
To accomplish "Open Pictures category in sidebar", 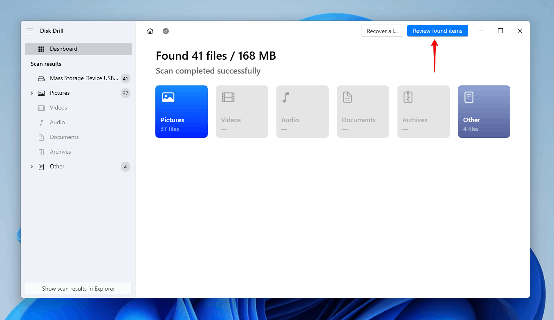I will pyautogui.click(x=78, y=93).
